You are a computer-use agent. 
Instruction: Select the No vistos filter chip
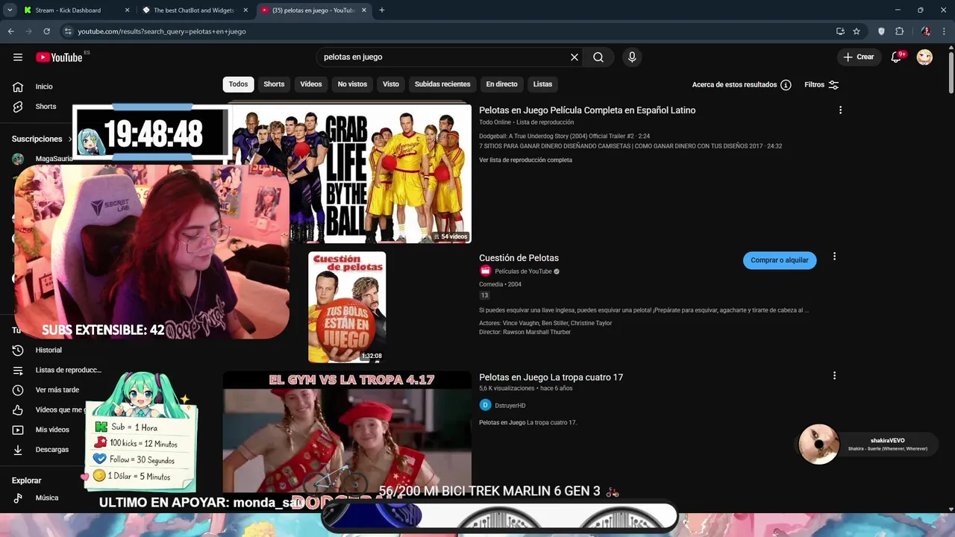pos(352,84)
